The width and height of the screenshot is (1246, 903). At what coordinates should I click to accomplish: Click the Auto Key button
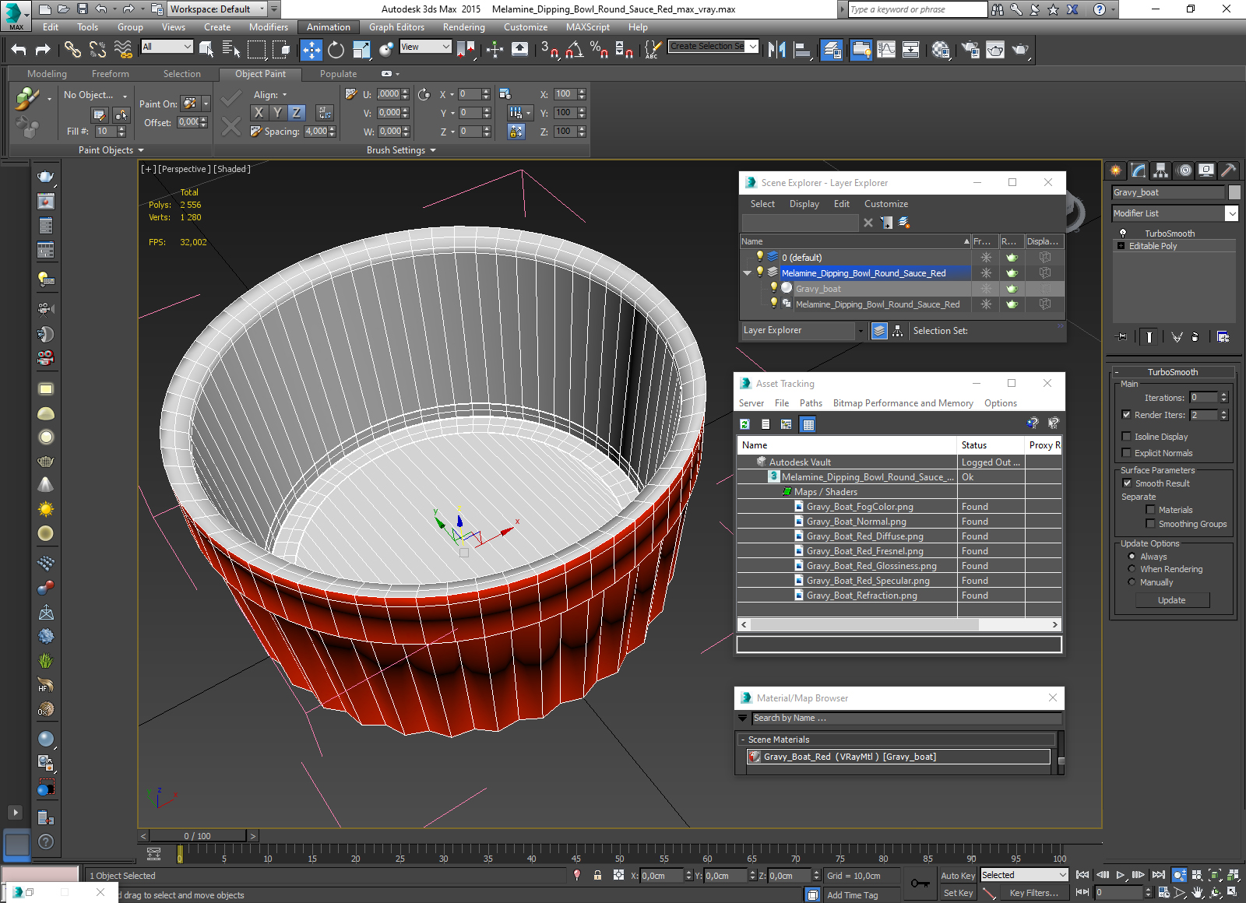pos(957,876)
